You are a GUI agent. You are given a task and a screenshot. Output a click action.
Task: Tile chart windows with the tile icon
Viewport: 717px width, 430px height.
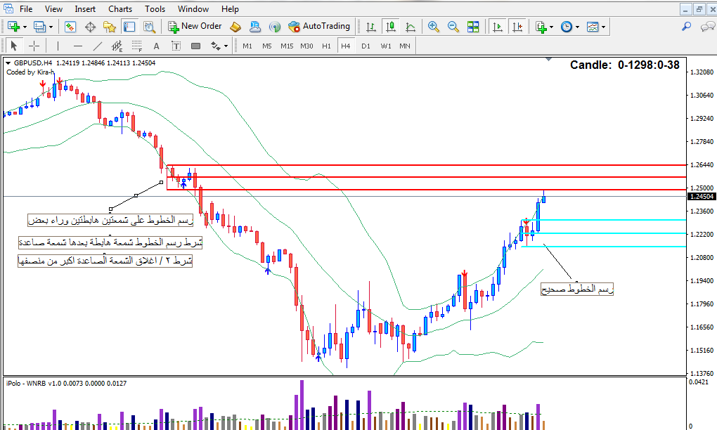pos(473,27)
